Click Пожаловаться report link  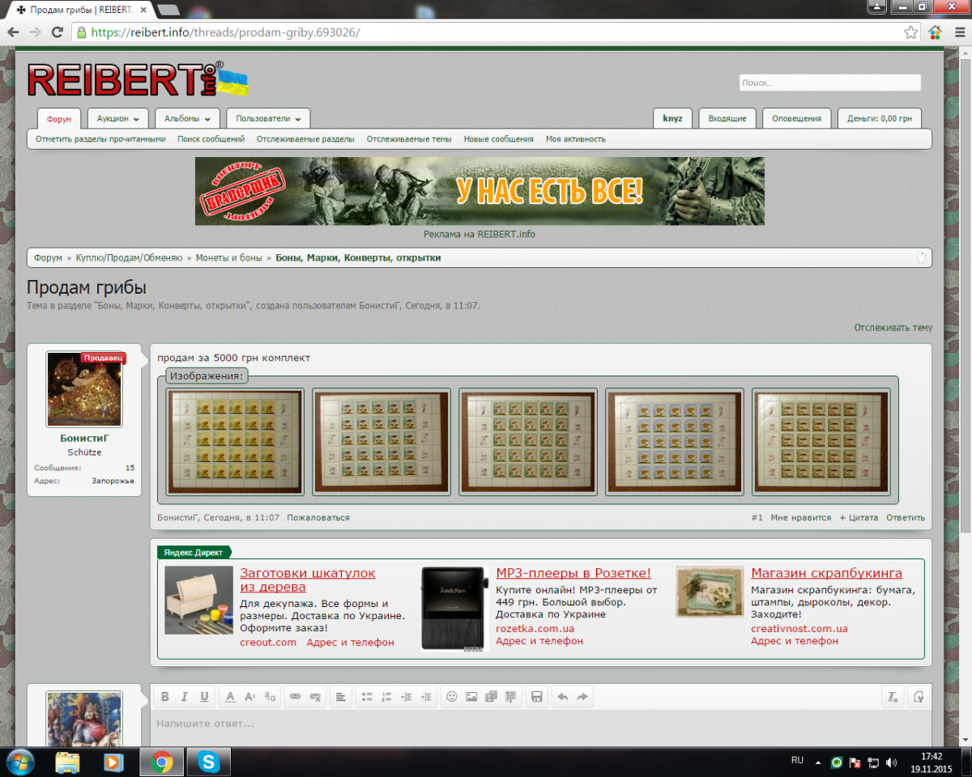(318, 517)
